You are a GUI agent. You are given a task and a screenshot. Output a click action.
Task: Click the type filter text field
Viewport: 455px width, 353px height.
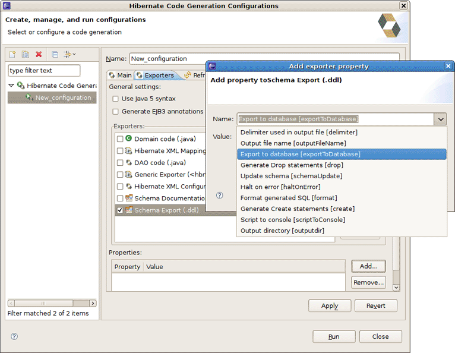pyautogui.click(x=44, y=71)
